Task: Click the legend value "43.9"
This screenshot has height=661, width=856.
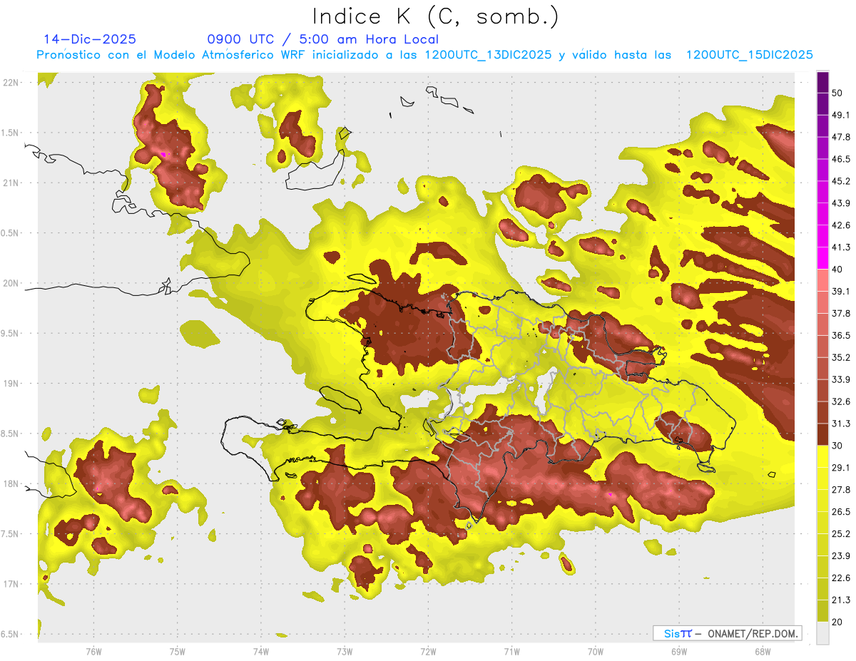Action: tap(842, 203)
